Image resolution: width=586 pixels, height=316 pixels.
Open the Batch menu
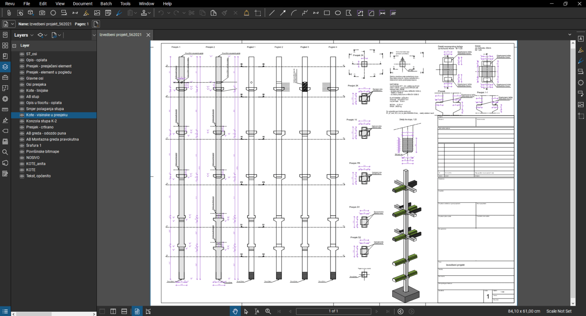click(x=106, y=4)
